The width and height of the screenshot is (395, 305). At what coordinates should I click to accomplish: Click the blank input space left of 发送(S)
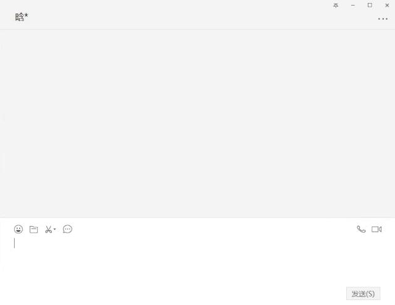click(176, 294)
